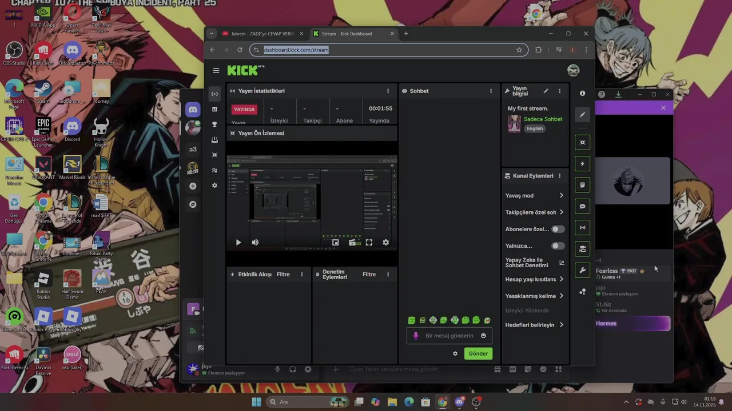Edit stream info with pencil icon

(x=546, y=91)
